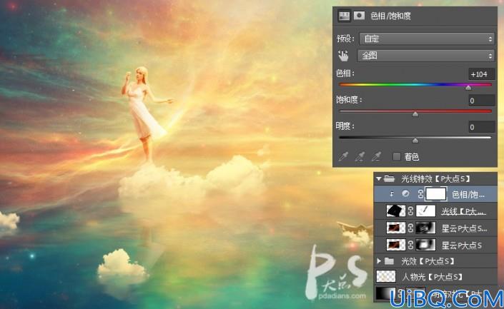
Task: Collapse the 光线特效【P大点S】 group
Action: tap(380, 178)
